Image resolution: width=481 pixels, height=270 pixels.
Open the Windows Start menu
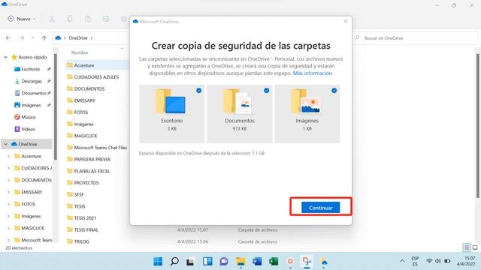pyautogui.click(x=158, y=262)
